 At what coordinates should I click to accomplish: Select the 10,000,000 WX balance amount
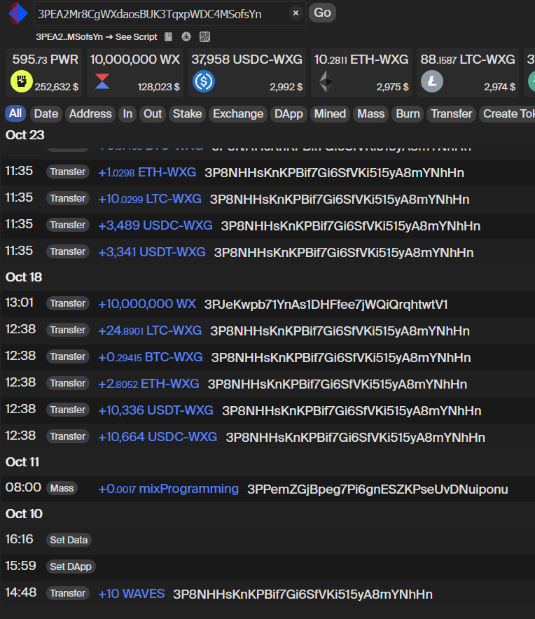pyautogui.click(x=134, y=60)
